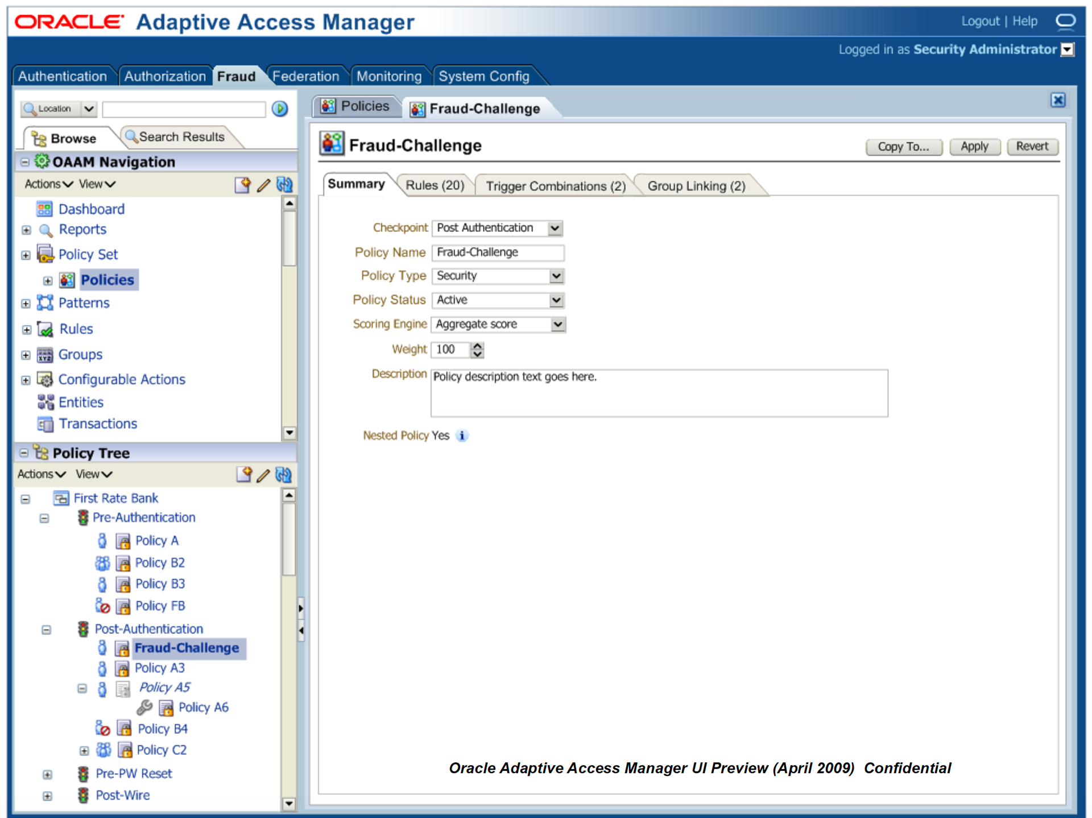Click the Dashboard icon in navigation
This screenshot has width=1092, height=818.
point(44,209)
